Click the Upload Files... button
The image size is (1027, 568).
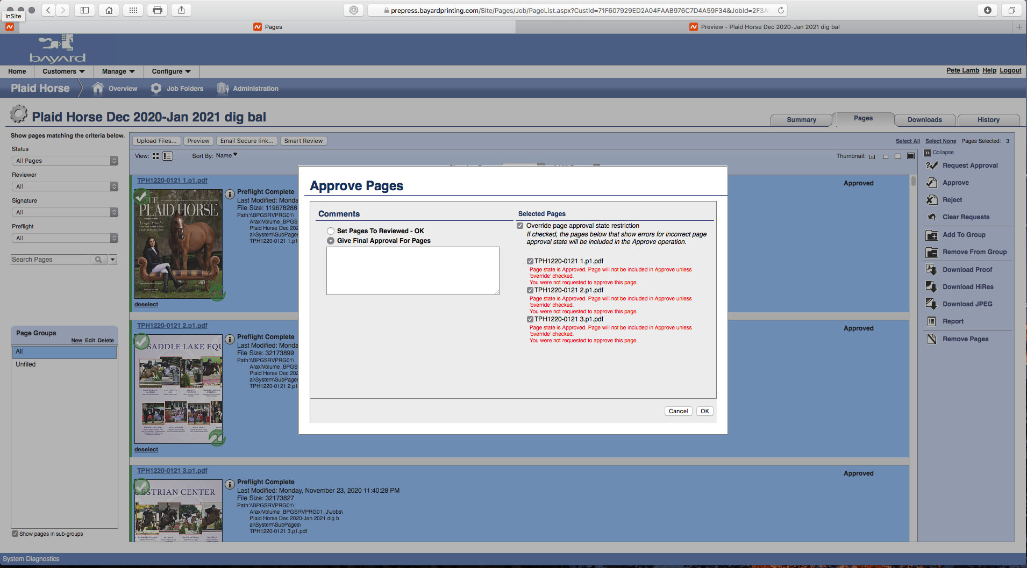pos(156,141)
